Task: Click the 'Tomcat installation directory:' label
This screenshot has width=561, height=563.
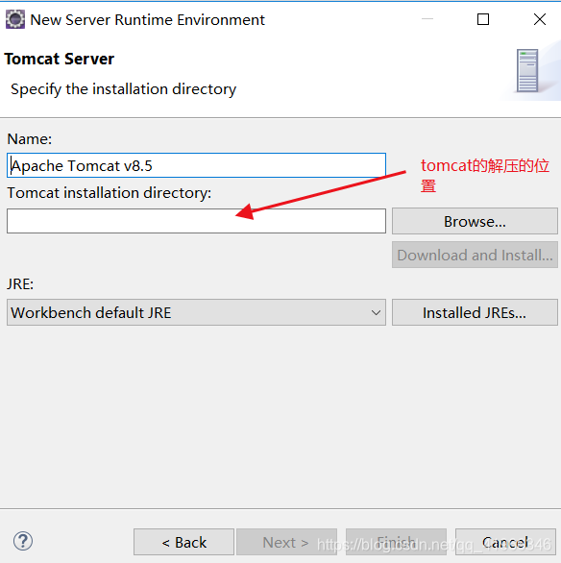Action: click(110, 193)
